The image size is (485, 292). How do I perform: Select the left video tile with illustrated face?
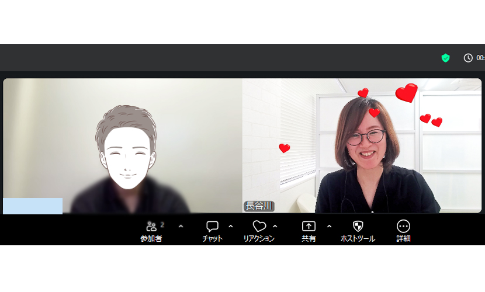[x=123, y=146]
